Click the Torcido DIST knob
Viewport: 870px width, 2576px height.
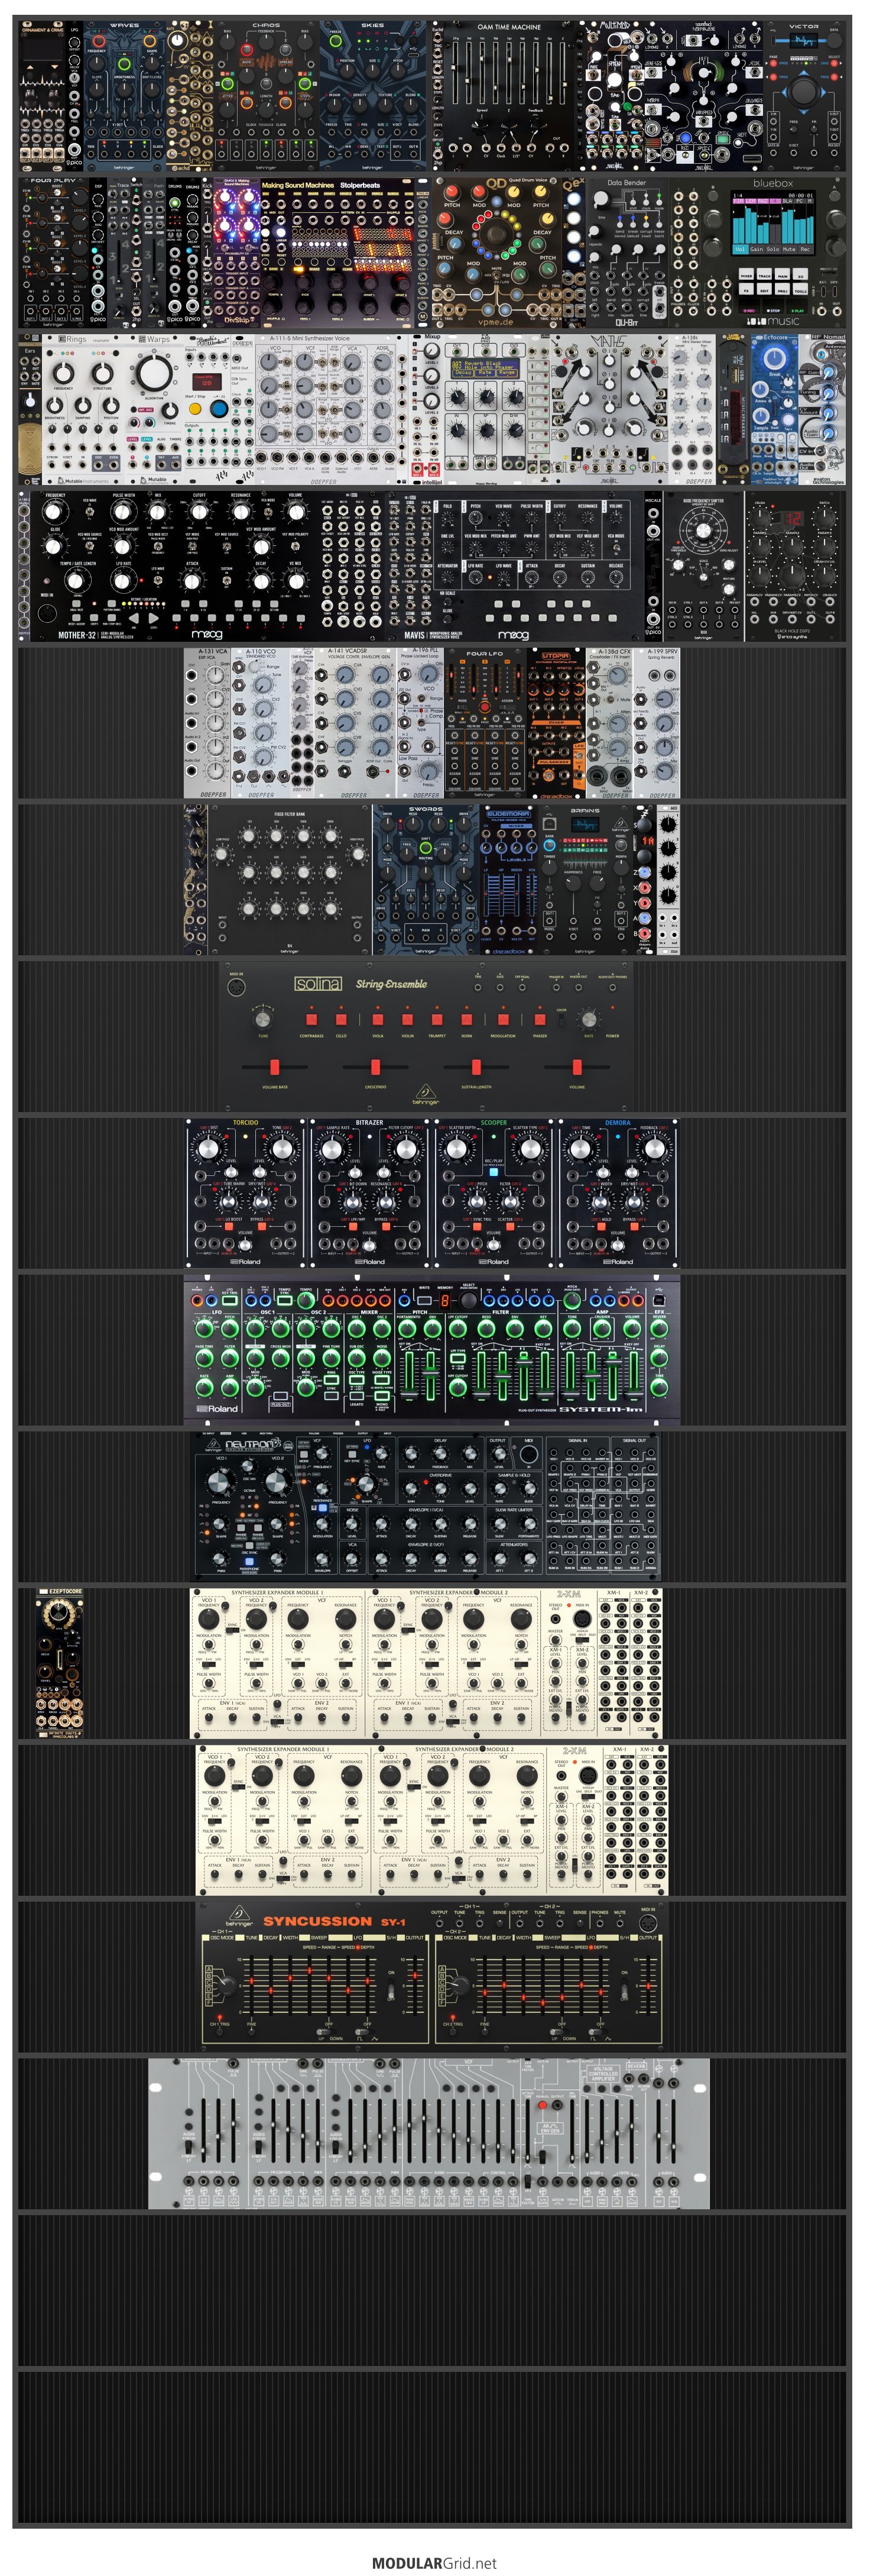coord(209,1148)
